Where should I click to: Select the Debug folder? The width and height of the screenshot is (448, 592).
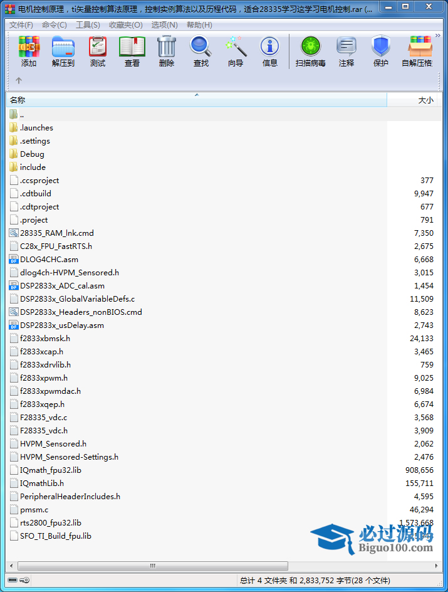click(27, 154)
